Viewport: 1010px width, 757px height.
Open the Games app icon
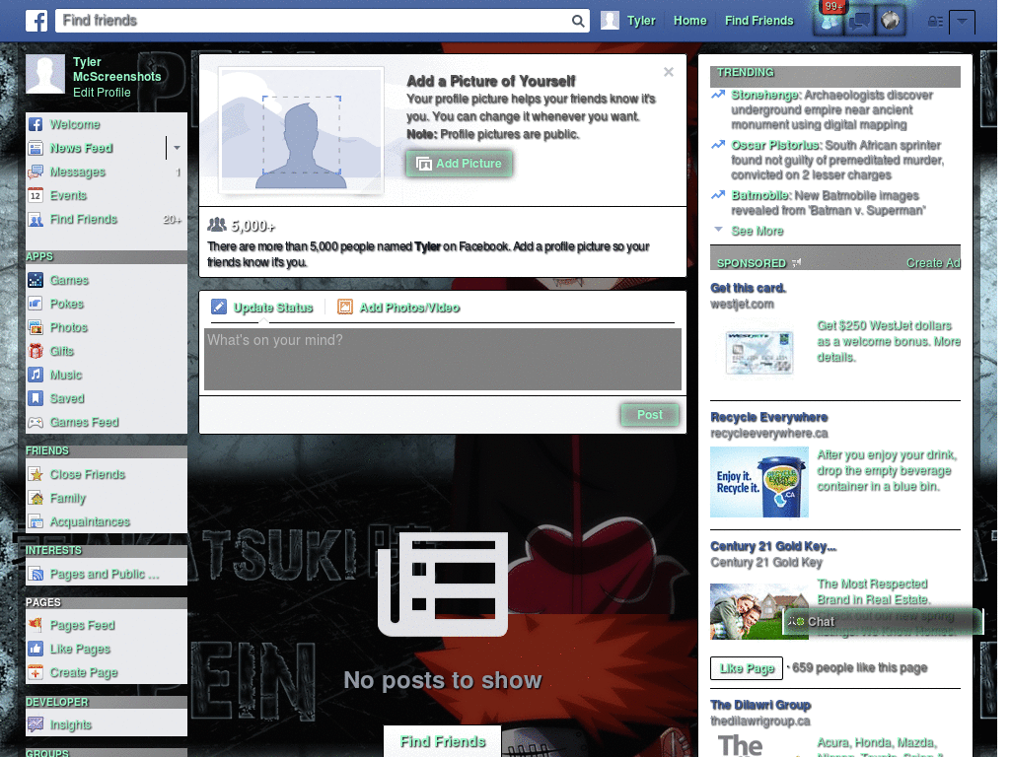(x=36, y=280)
